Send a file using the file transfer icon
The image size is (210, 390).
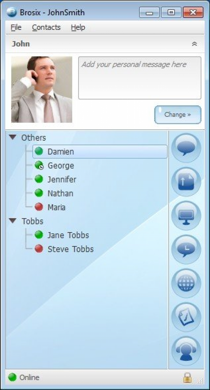click(186, 182)
